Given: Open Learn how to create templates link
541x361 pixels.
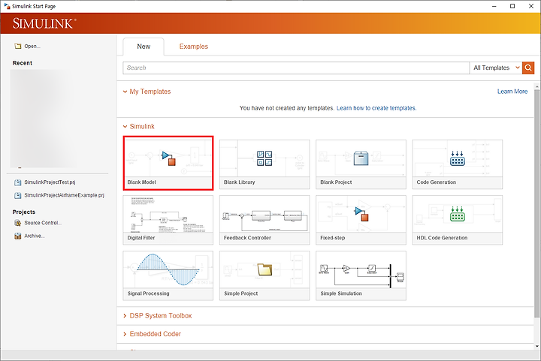Looking at the screenshot, I should (x=376, y=108).
